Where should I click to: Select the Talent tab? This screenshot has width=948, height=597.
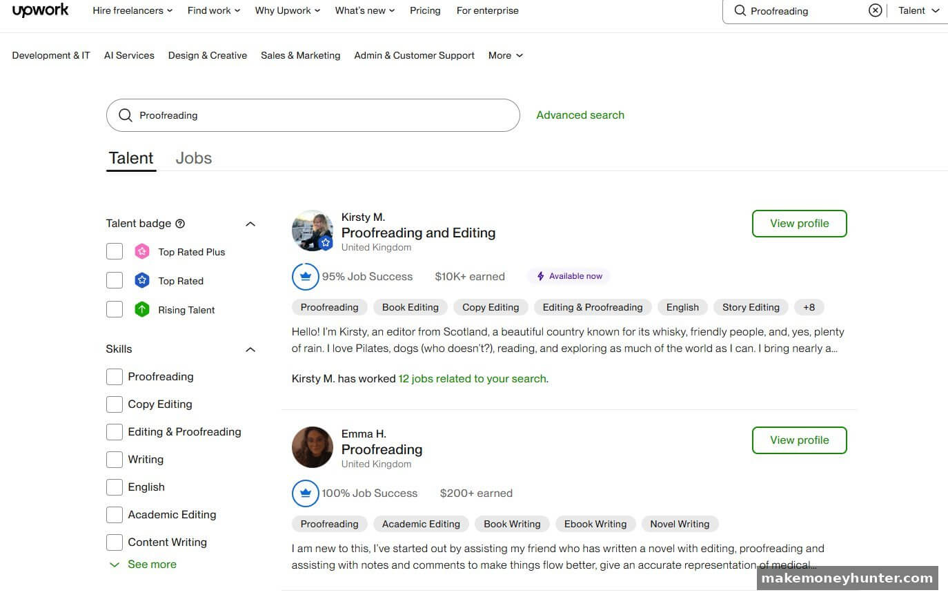pos(131,158)
